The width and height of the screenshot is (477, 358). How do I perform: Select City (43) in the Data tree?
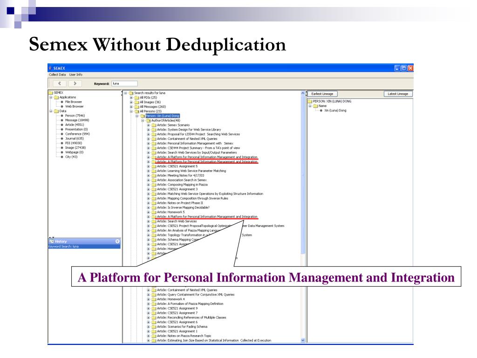coord(71,157)
